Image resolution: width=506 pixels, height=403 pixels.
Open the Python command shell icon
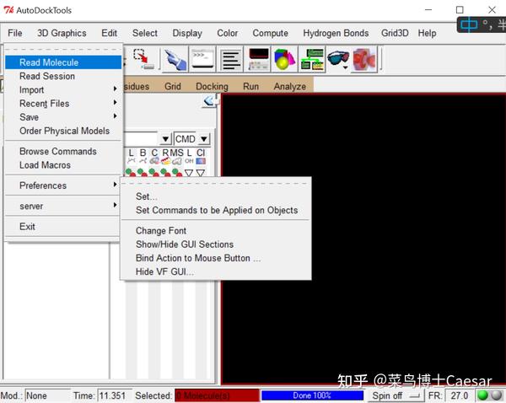click(202, 59)
